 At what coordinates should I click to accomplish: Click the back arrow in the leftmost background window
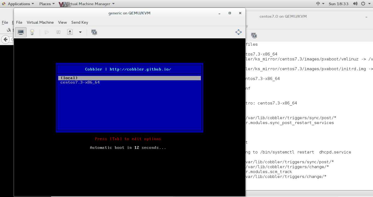[5, 39]
